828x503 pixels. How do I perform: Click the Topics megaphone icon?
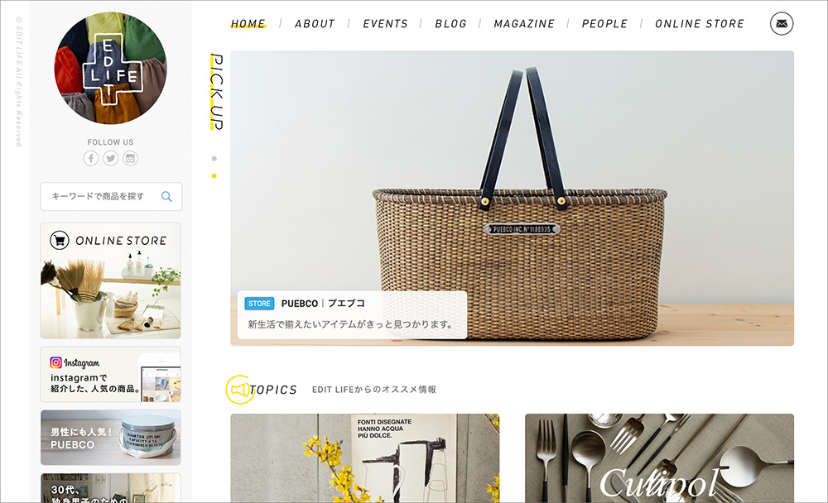pos(240,390)
